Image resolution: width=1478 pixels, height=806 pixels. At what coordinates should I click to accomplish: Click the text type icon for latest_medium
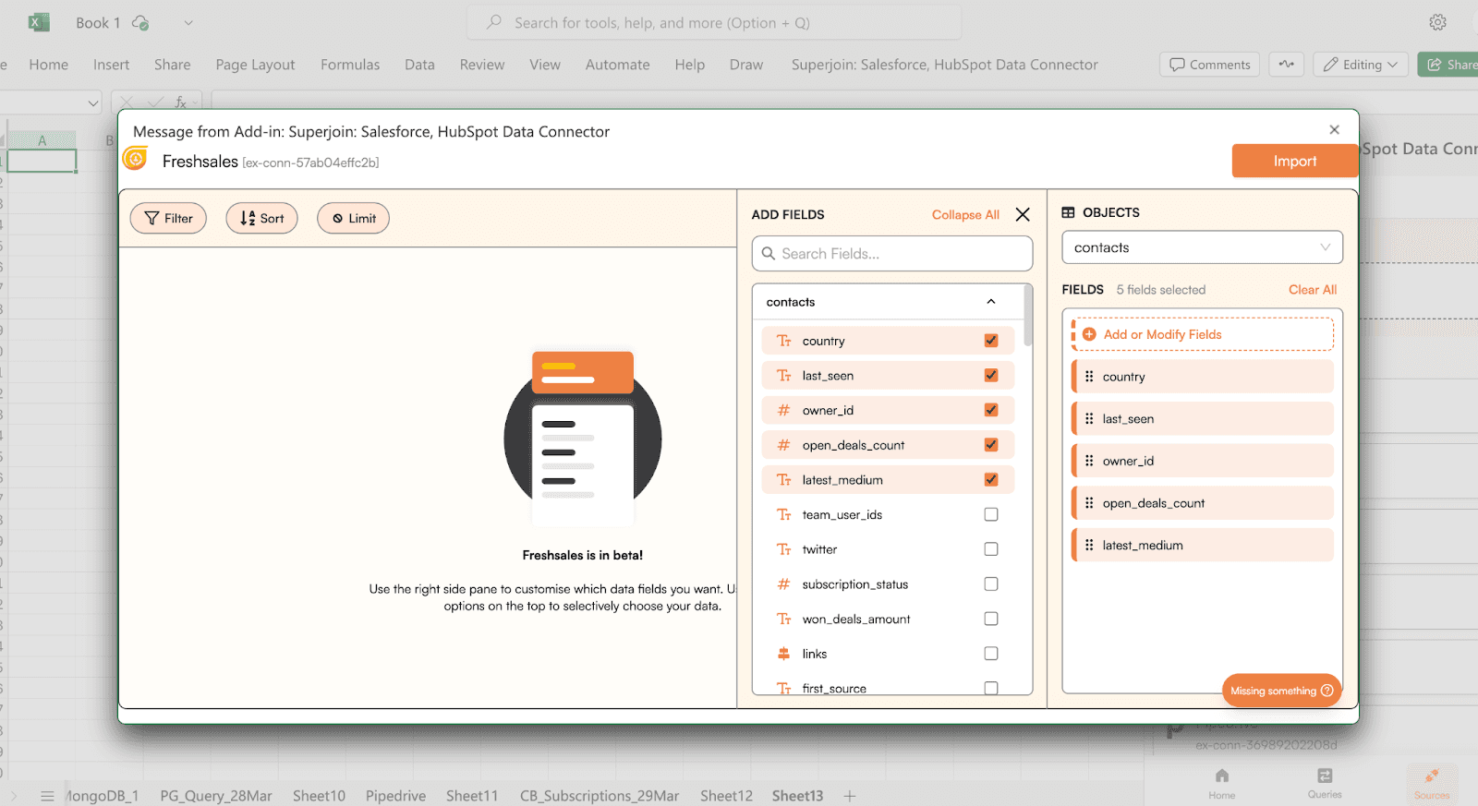click(x=784, y=480)
